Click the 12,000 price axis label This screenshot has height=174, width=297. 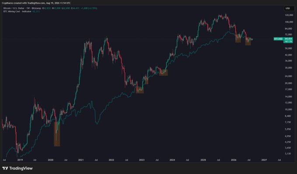[289, 102]
